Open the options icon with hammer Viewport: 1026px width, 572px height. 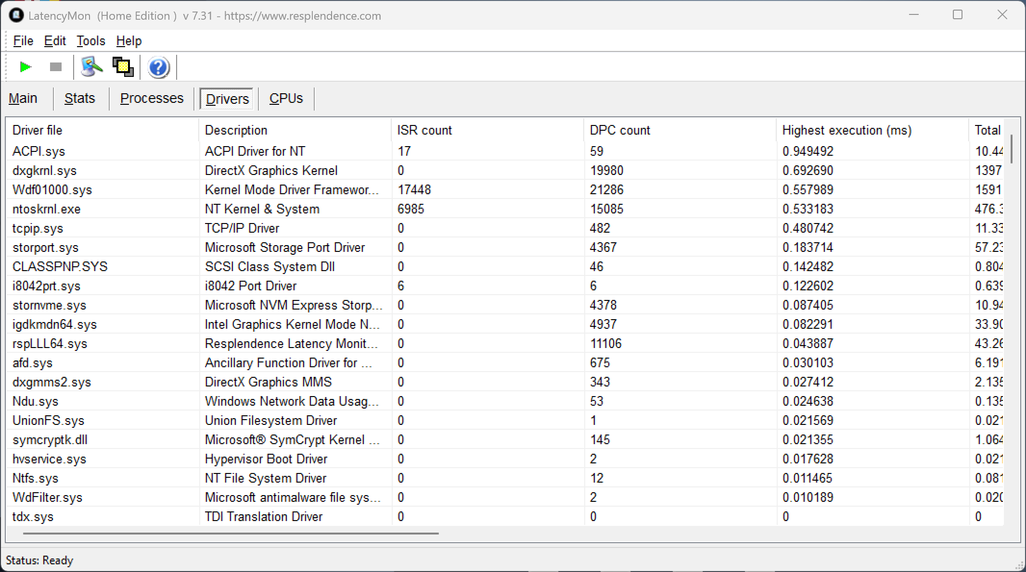tap(91, 67)
